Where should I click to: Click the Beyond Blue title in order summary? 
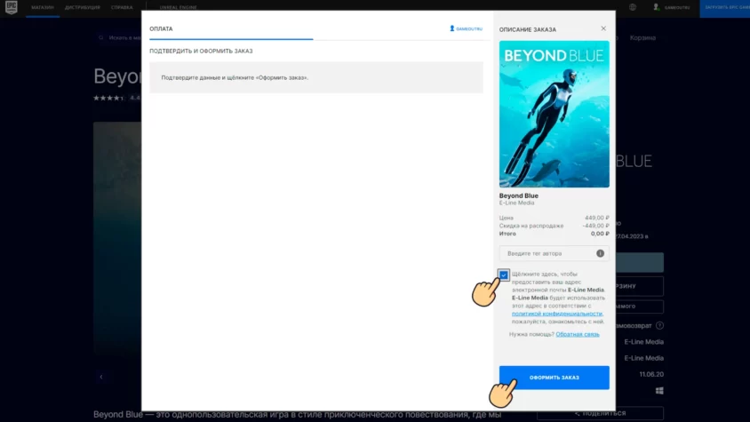pyautogui.click(x=518, y=195)
